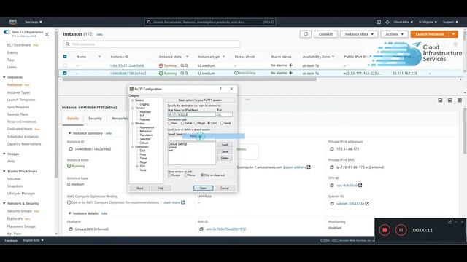Screen dimensions: 467x262
Task: Click zoom-in filter icon beside Running state
Action: 182,73
